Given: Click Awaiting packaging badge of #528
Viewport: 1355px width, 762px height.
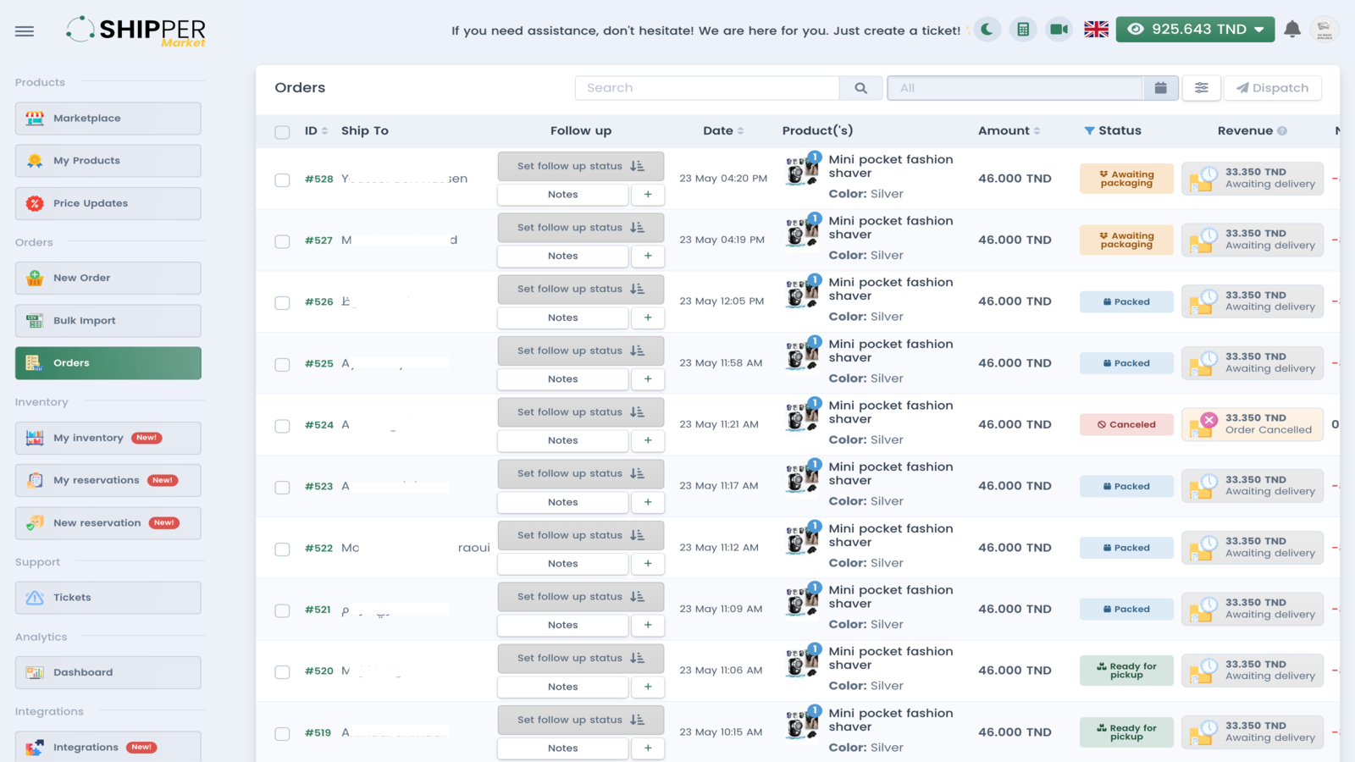Looking at the screenshot, I should tap(1126, 179).
